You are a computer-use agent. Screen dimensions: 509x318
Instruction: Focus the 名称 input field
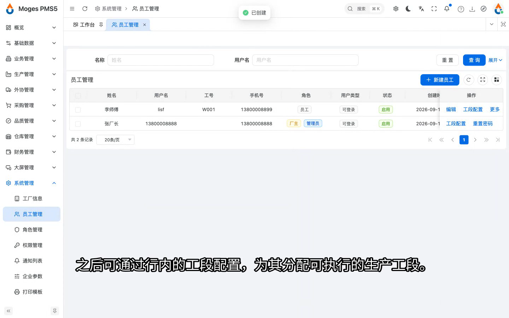click(161, 60)
